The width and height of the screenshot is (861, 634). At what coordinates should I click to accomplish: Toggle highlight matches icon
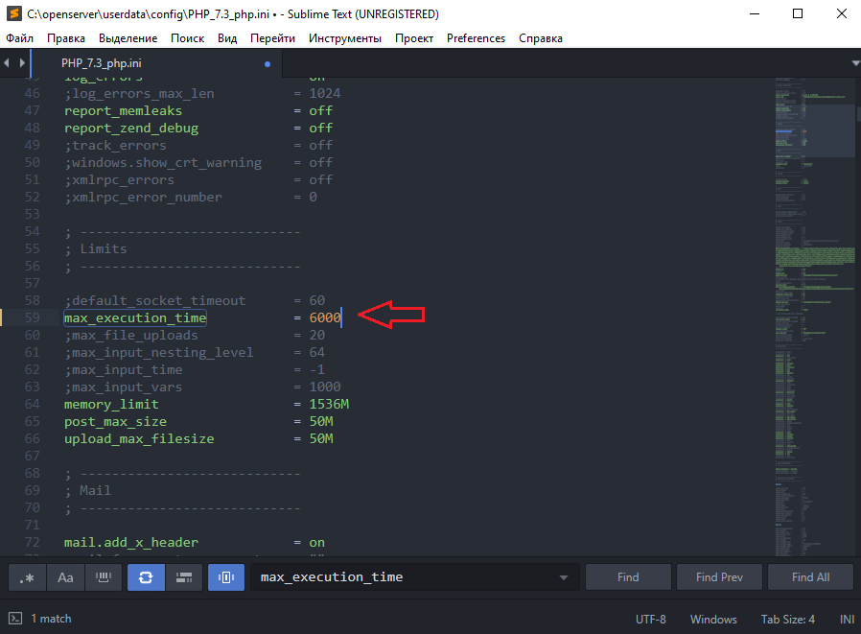(226, 577)
